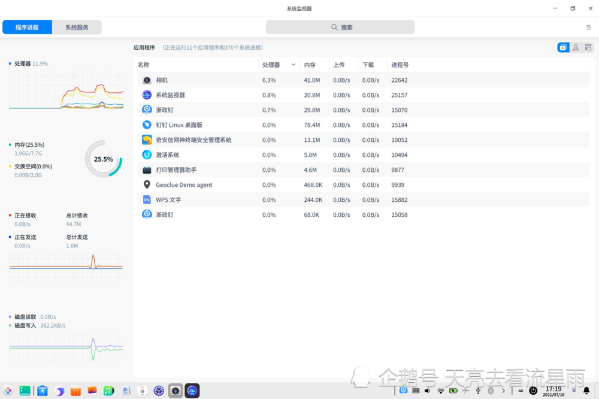599x399 pixels.
Task: Open the calendar taskbar icon
Action: (142, 391)
